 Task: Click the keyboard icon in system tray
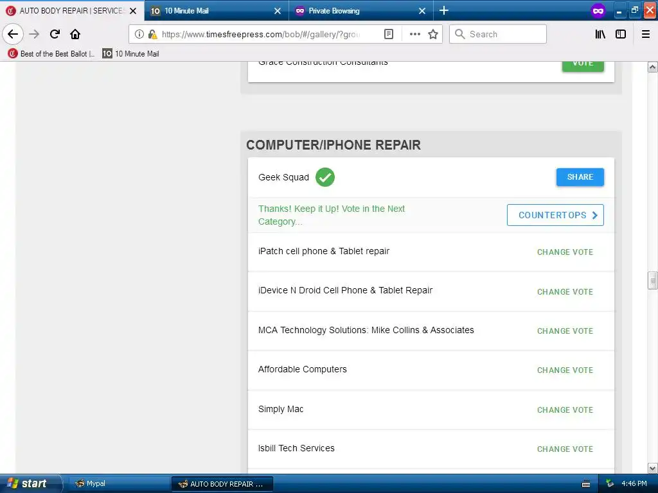click(x=586, y=484)
